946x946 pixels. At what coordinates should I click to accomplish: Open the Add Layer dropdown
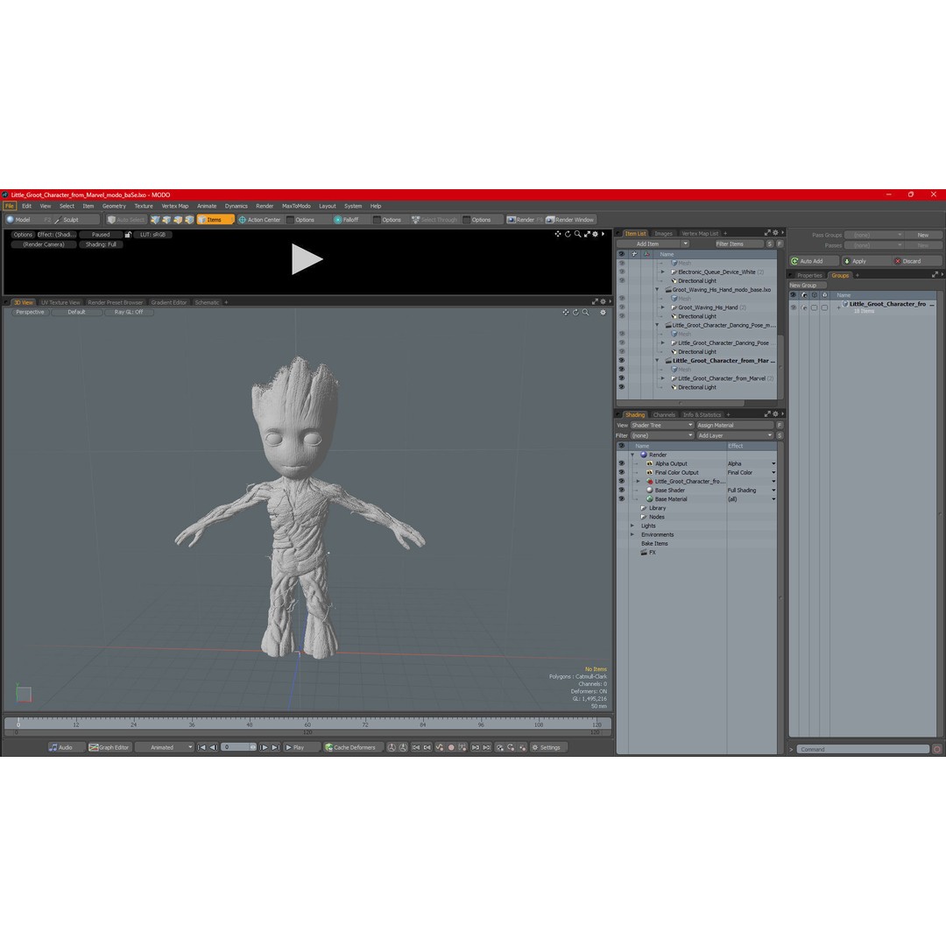734,435
